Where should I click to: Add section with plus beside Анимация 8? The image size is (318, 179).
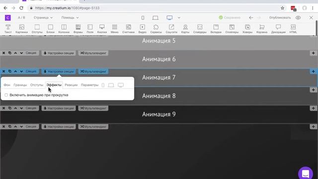[314, 89]
